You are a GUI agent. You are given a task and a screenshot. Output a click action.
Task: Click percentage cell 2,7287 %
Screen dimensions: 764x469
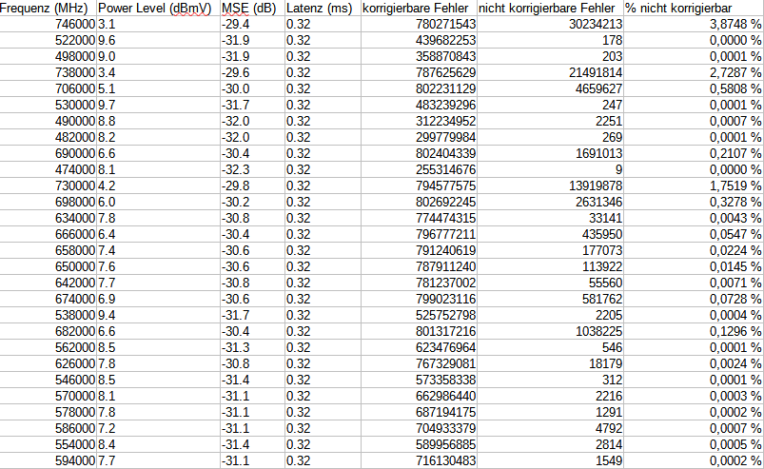coord(694,72)
